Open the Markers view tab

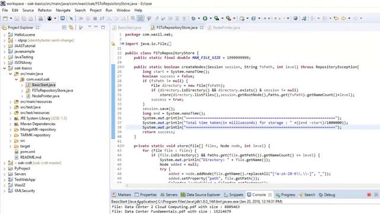click(x=121, y=195)
